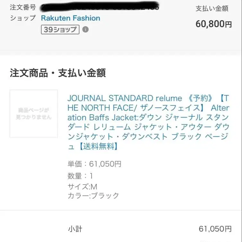Click the 数量:1 quantity line
Image resolution: width=242 pixels, height=242 pixels.
(80, 176)
